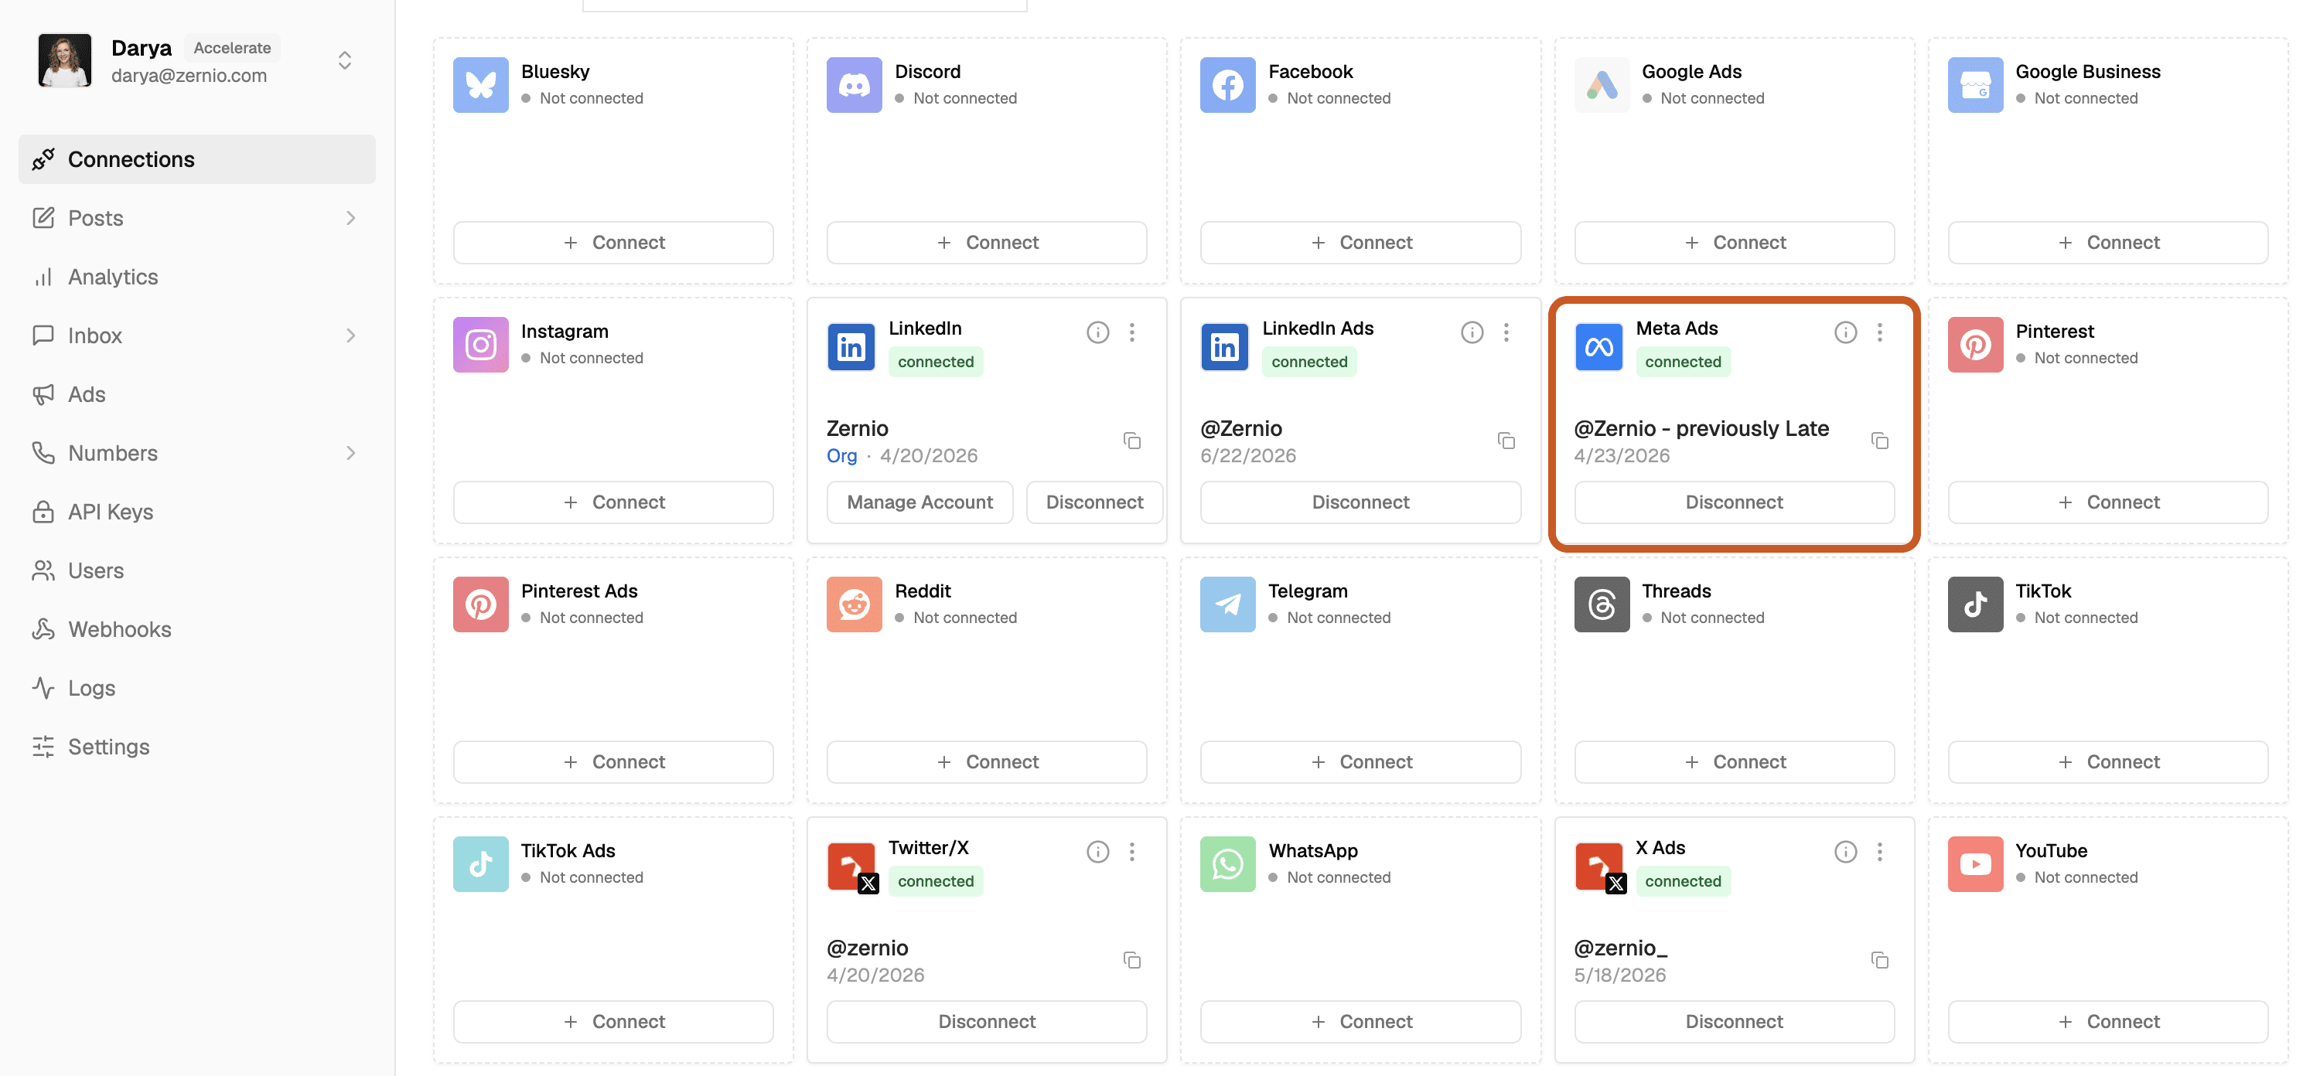Open Logs in the sidebar
The image size is (2320, 1076).
click(x=196, y=688)
